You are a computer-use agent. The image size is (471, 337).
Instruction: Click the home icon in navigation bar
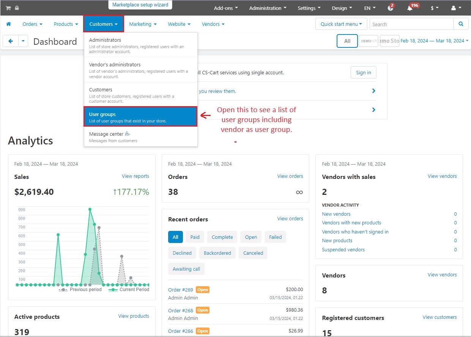(8, 24)
